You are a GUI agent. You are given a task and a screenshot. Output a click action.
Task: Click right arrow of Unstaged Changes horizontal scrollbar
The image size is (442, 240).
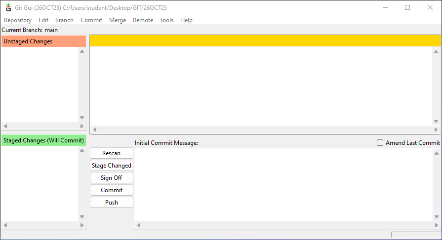coord(82,126)
